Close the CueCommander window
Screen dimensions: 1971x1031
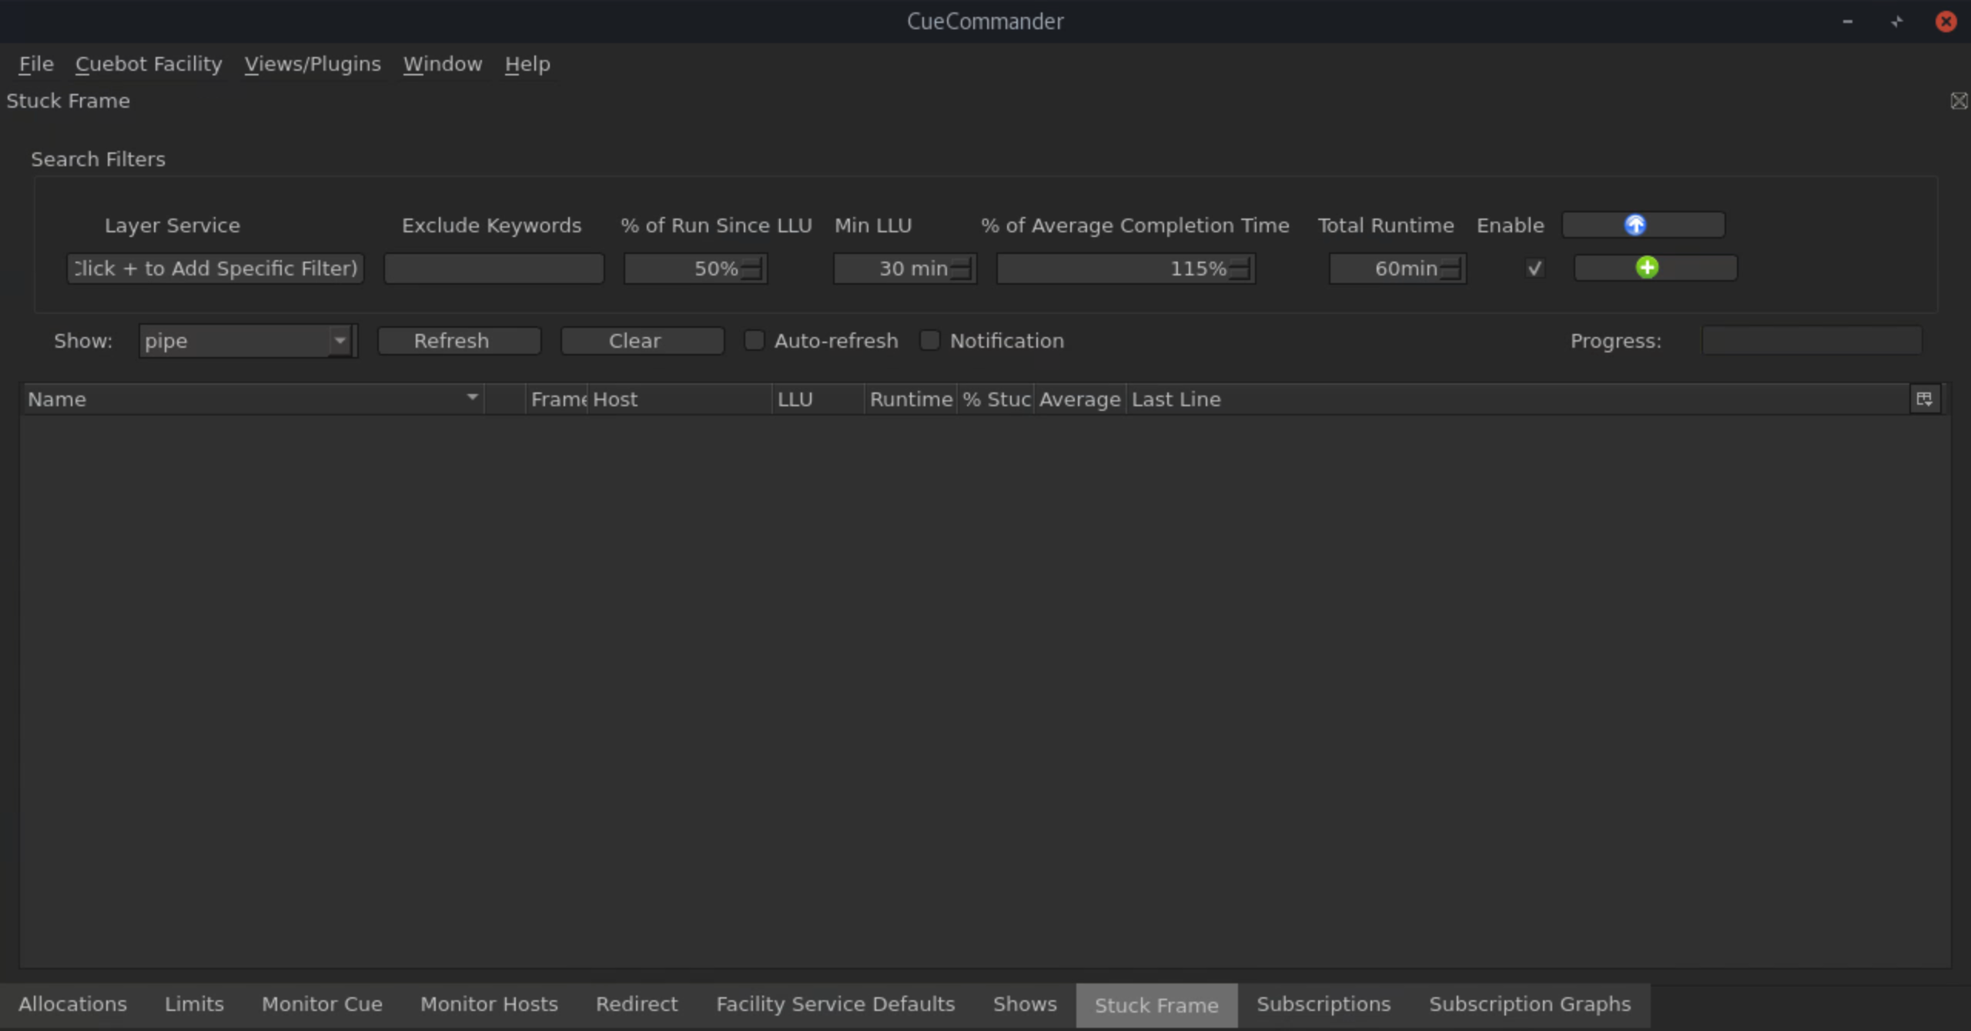[x=1946, y=22]
